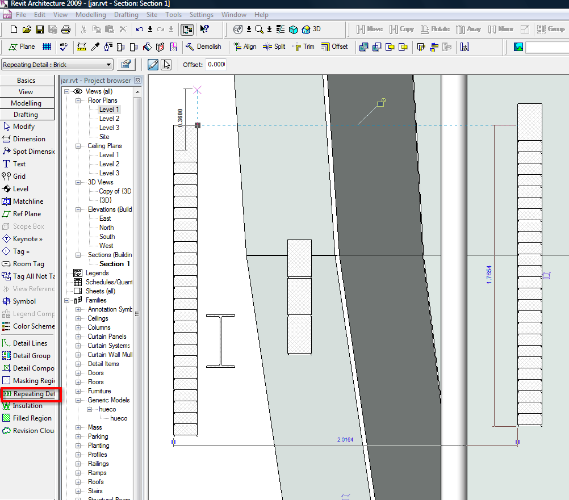Toggle the Draw pencil mode button
Screen dimensions: 569x500
pyautogui.click(x=153, y=64)
